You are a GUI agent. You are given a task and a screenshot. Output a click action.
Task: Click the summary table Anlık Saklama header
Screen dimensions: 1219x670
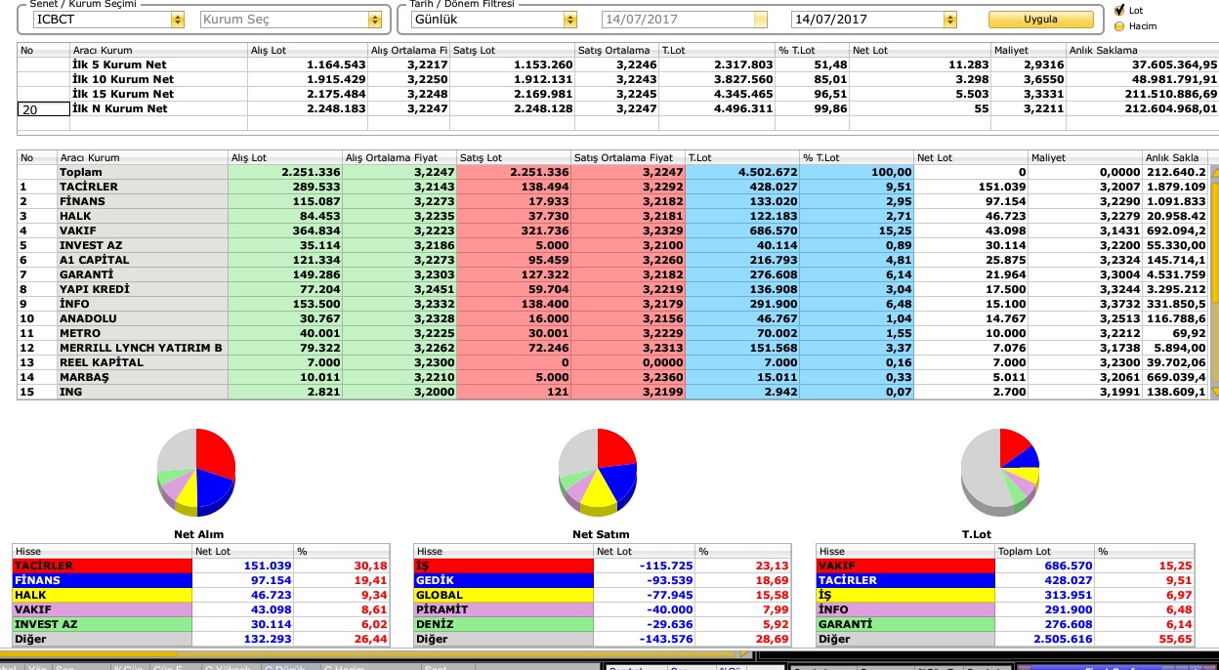point(1142,50)
